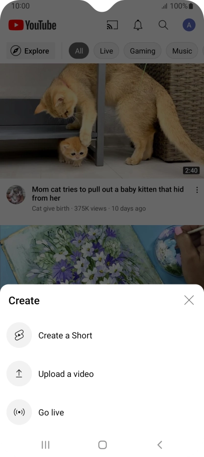Screen dimensions: 204x457
Task: Tap the Android home navigation button
Action: 102,445
